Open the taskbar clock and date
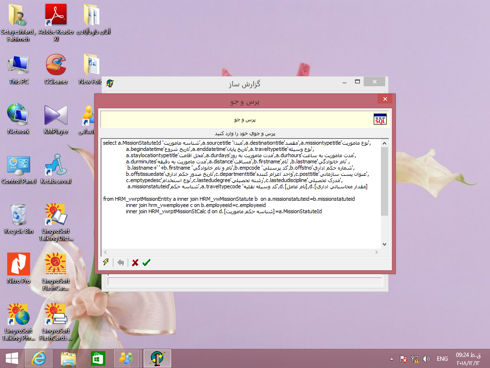Viewport: 490px width, 368px height. point(468,358)
